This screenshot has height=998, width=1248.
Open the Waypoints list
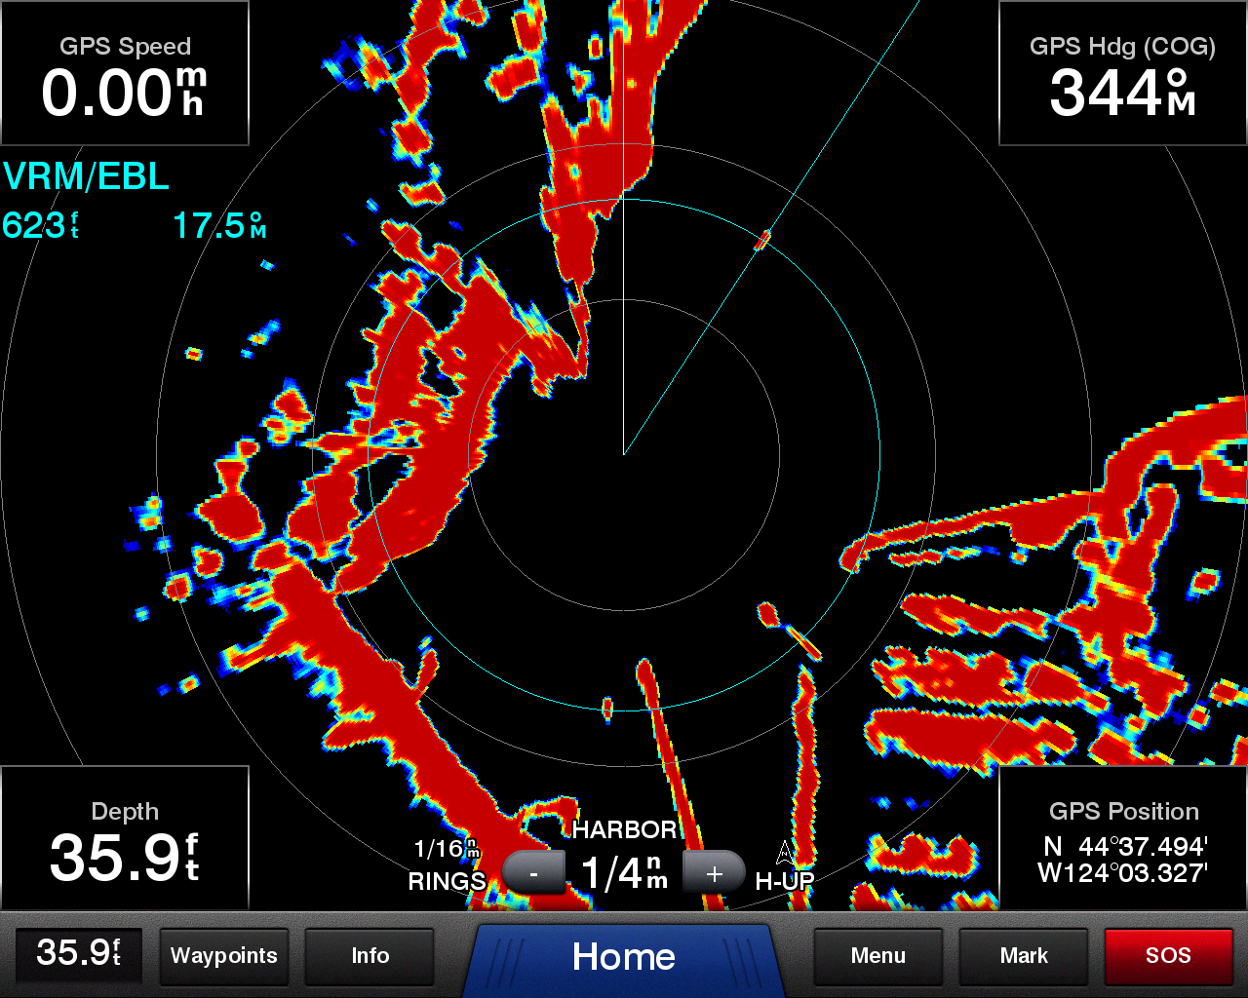pyautogui.click(x=223, y=956)
